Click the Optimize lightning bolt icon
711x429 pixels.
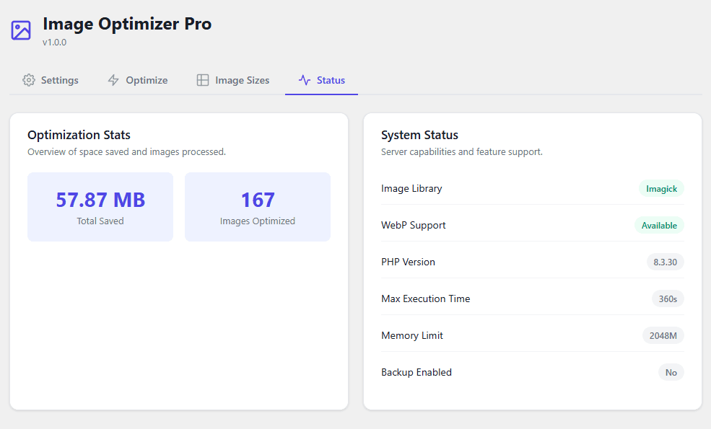click(x=113, y=80)
